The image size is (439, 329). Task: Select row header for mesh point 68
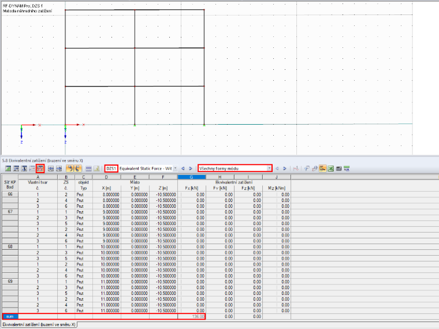pos(10,247)
